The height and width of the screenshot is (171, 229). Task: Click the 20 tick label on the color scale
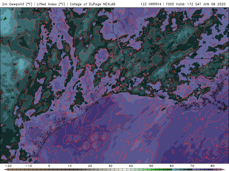(x=90, y=166)
